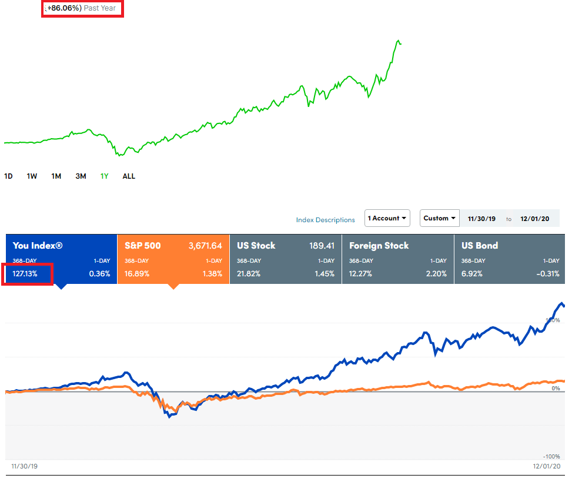Click the caret arrow in the 1 Account dropdown
The height and width of the screenshot is (482, 572).
(404, 218)
